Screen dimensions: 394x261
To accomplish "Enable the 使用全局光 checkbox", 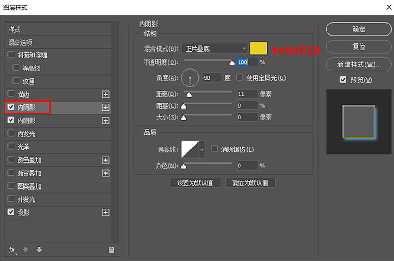I will click(x=239, y=77).
